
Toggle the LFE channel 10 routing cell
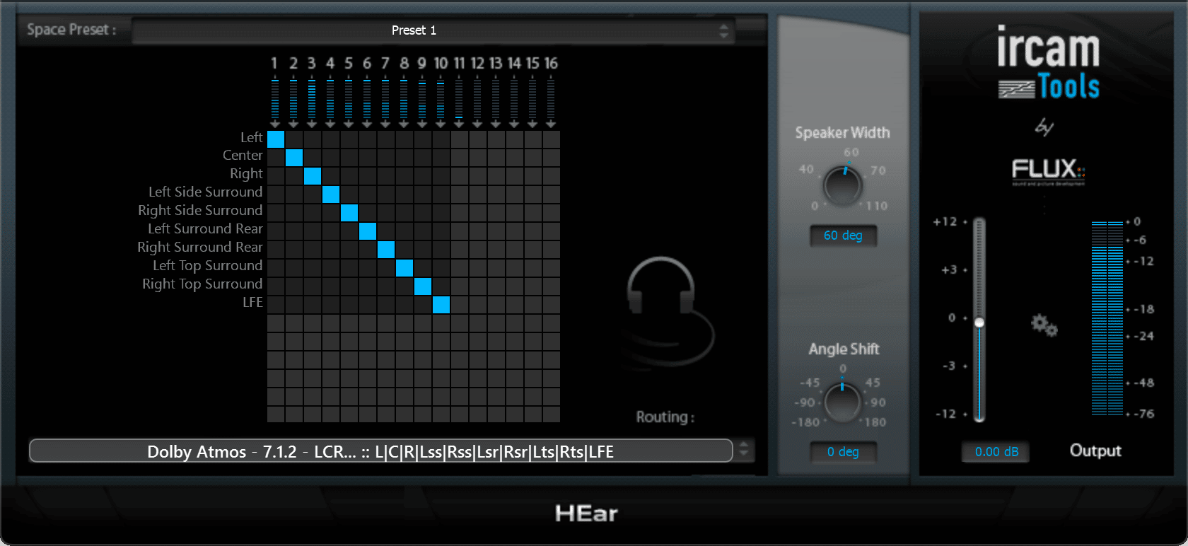click(441, 305)
